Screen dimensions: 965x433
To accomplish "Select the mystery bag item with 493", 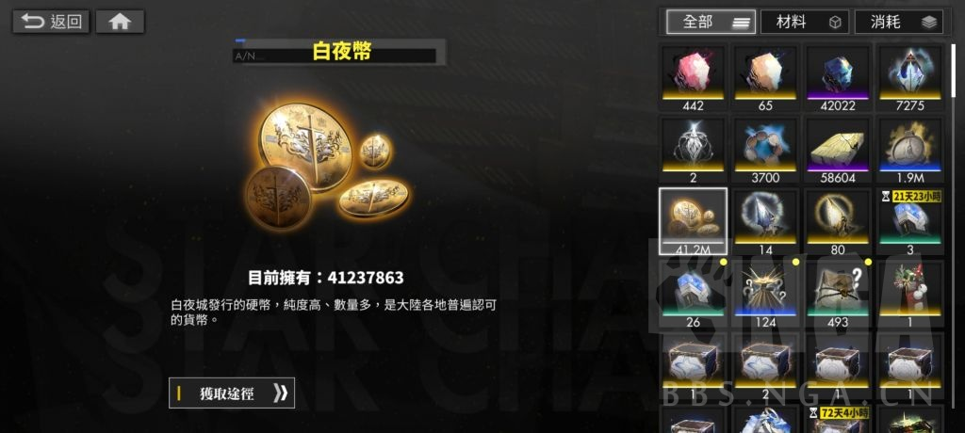I will [x=838, y=294].
